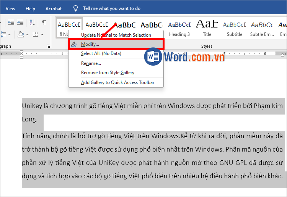Expand the Borders dropdown arrow
287x197 pixels.
42,34
